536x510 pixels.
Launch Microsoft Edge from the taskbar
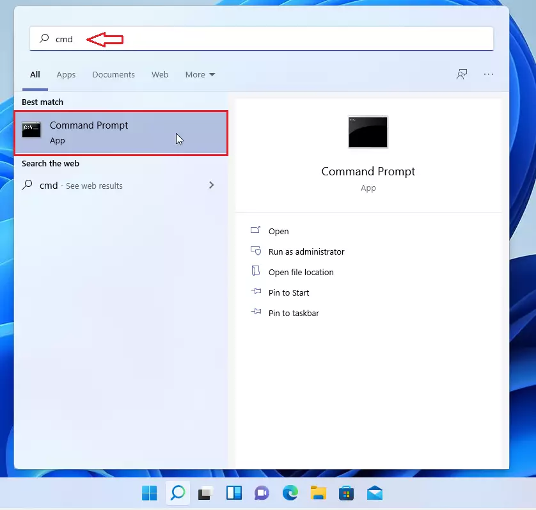[290, 493]
